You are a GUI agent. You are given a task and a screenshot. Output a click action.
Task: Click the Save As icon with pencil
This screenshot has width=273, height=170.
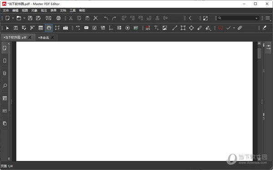38,18
